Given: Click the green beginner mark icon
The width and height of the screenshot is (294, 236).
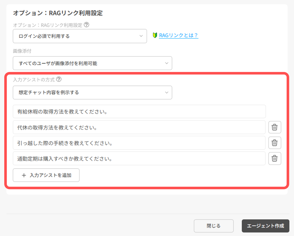Looking at the screenshot, I should coord(155,35).
